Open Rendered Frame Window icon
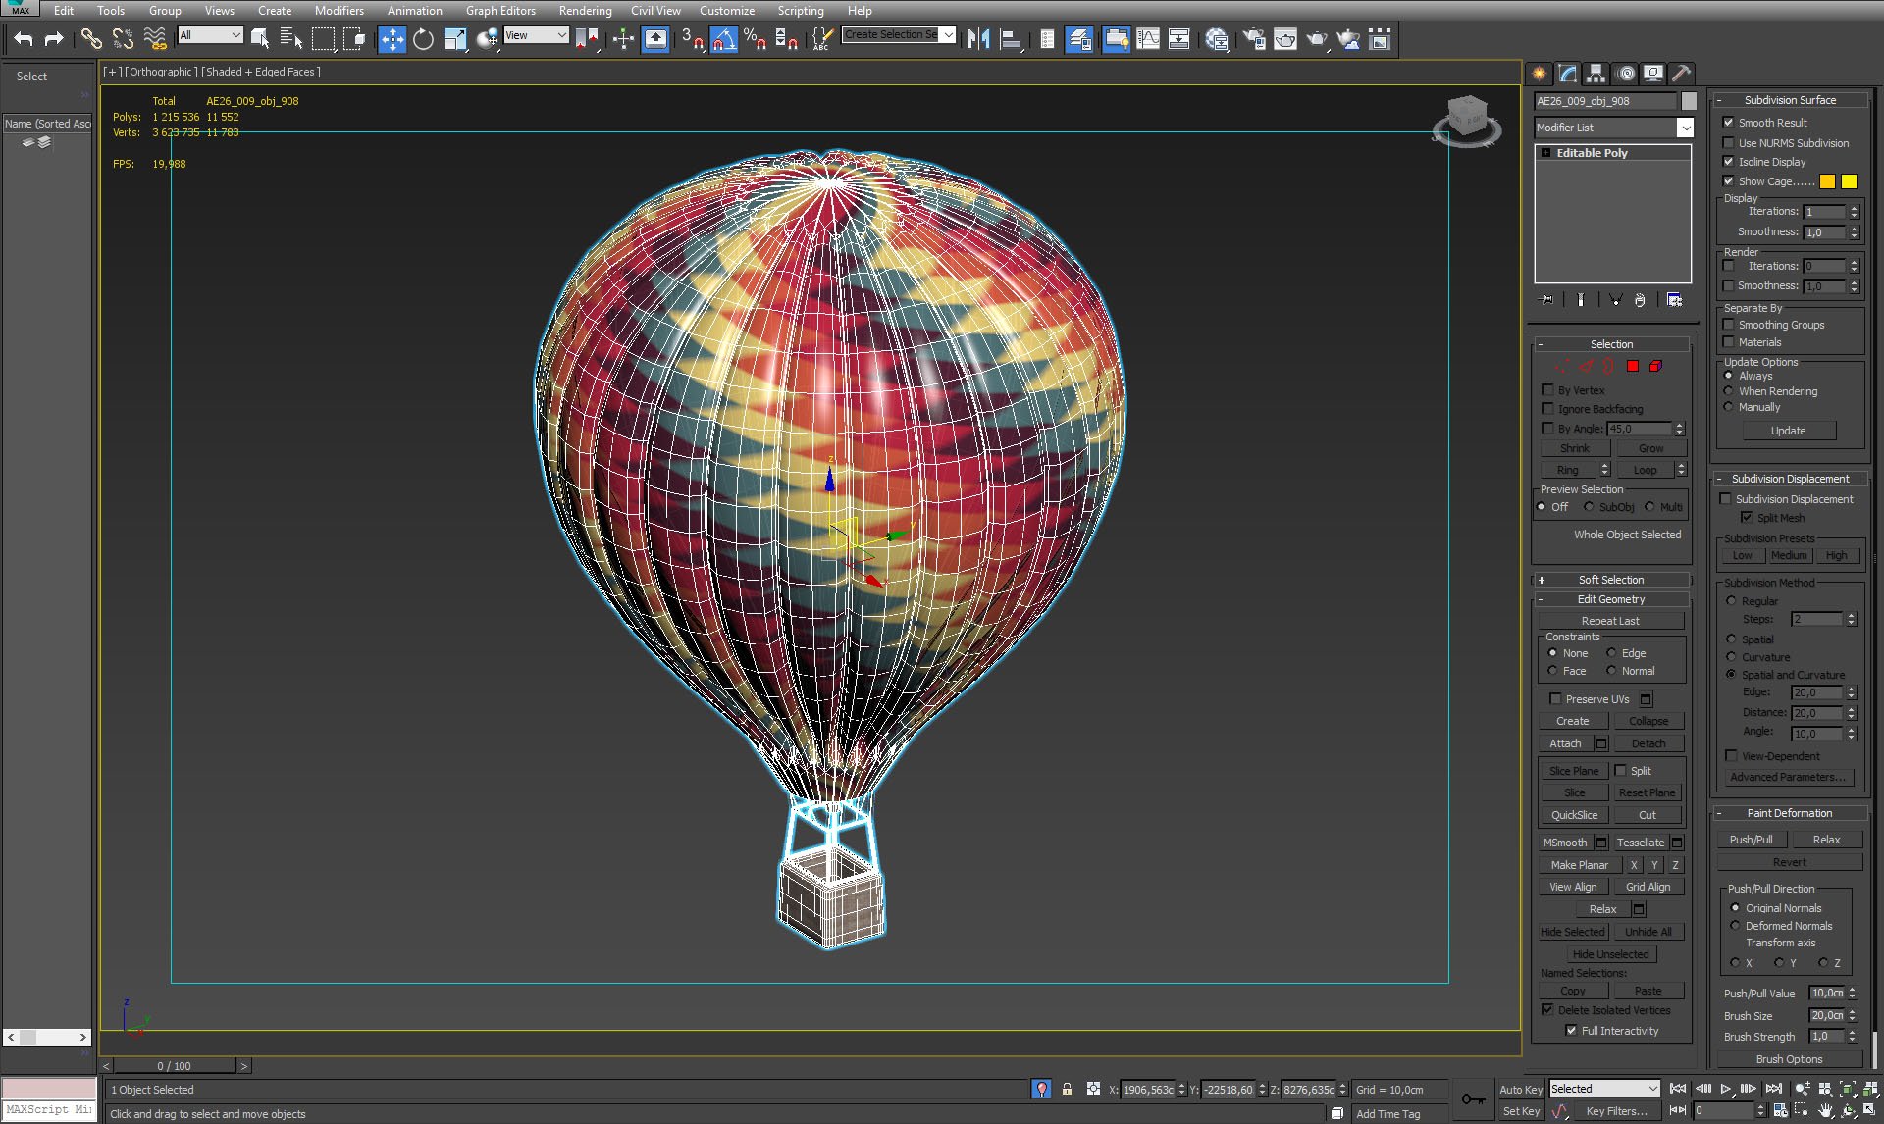The width and height of the screenshot is (1884, 1124). (x=1285, y=39)
